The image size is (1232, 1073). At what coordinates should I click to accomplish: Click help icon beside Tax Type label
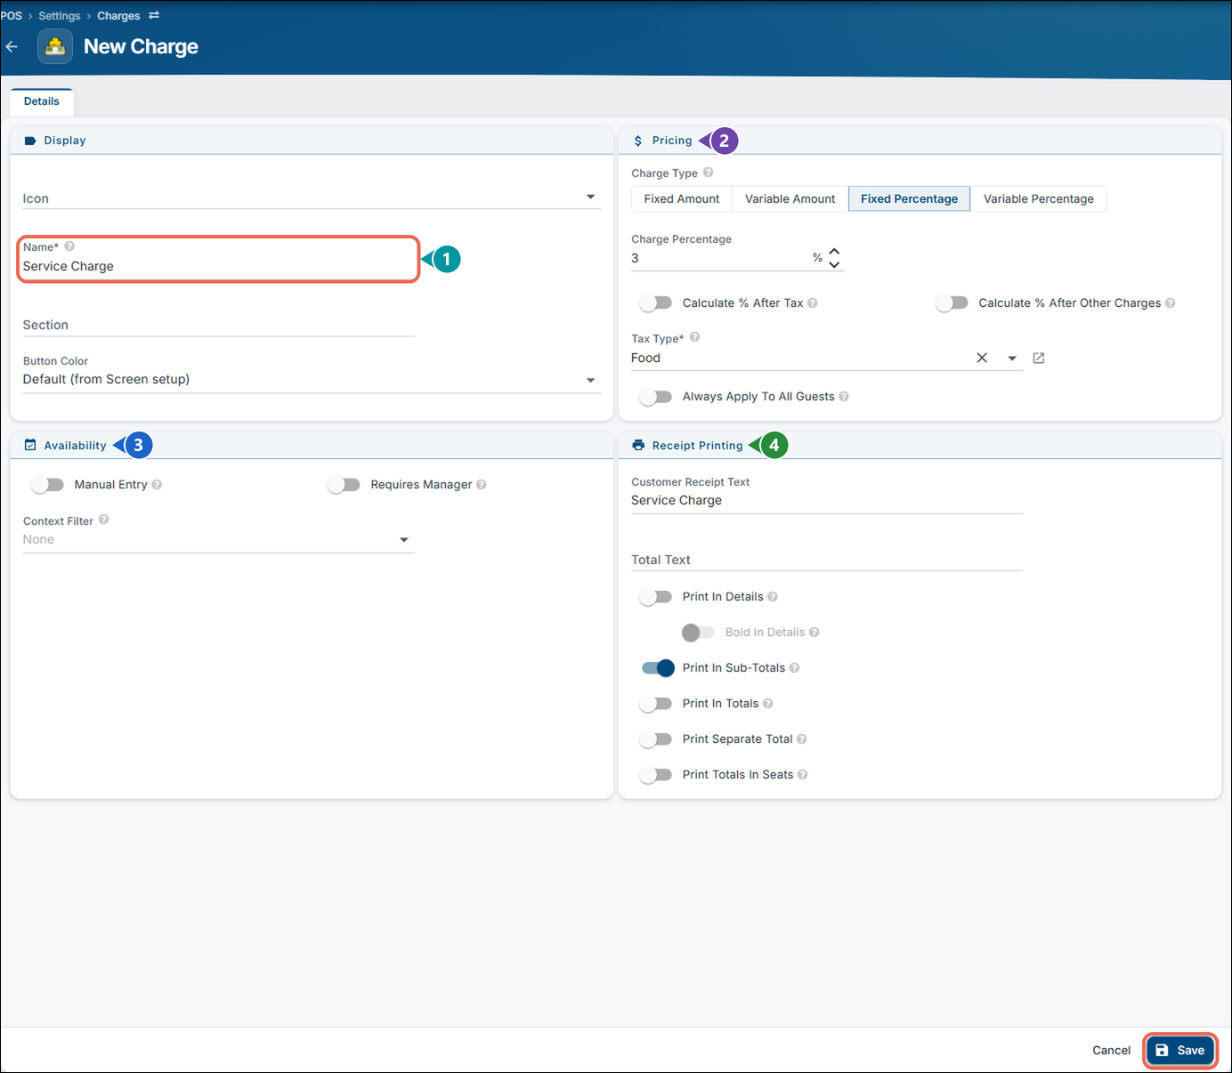coord(695,337)
